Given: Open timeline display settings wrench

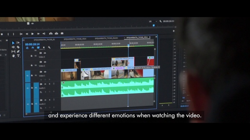Looking at the screenshot, I should [x=49, y=47].
